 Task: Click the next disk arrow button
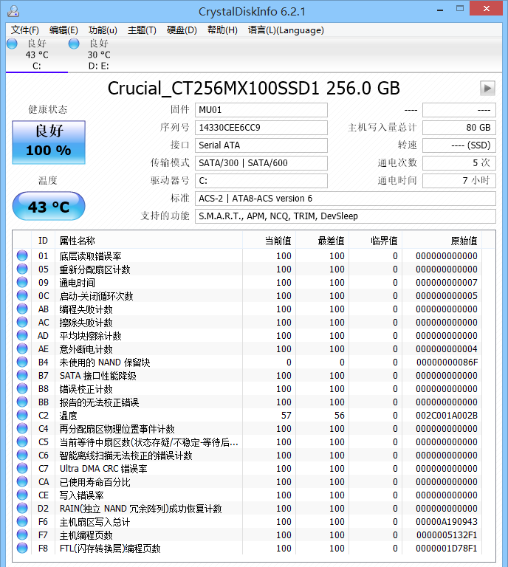point(487,88)
